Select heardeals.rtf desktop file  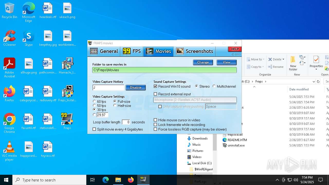click(x=48, y=11)
